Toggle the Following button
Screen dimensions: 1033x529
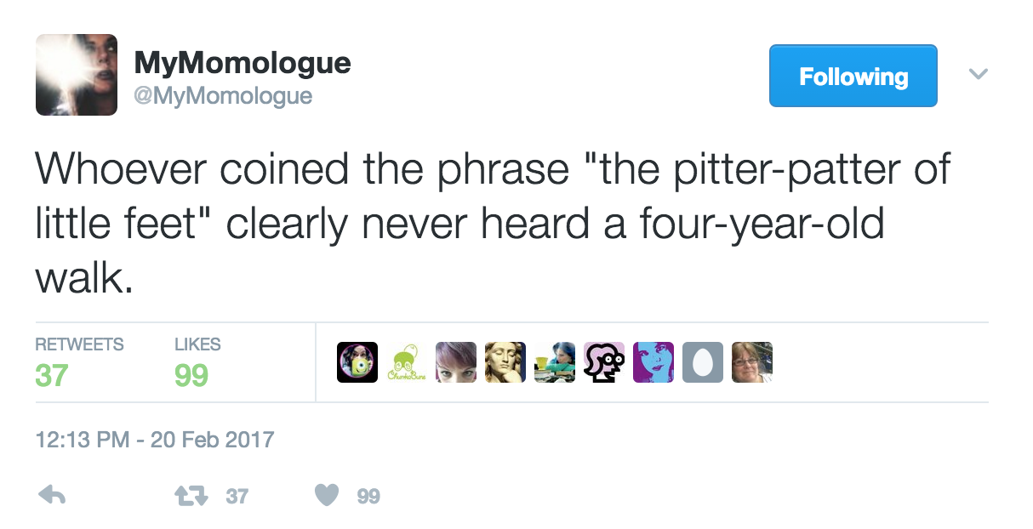(853, 76)
